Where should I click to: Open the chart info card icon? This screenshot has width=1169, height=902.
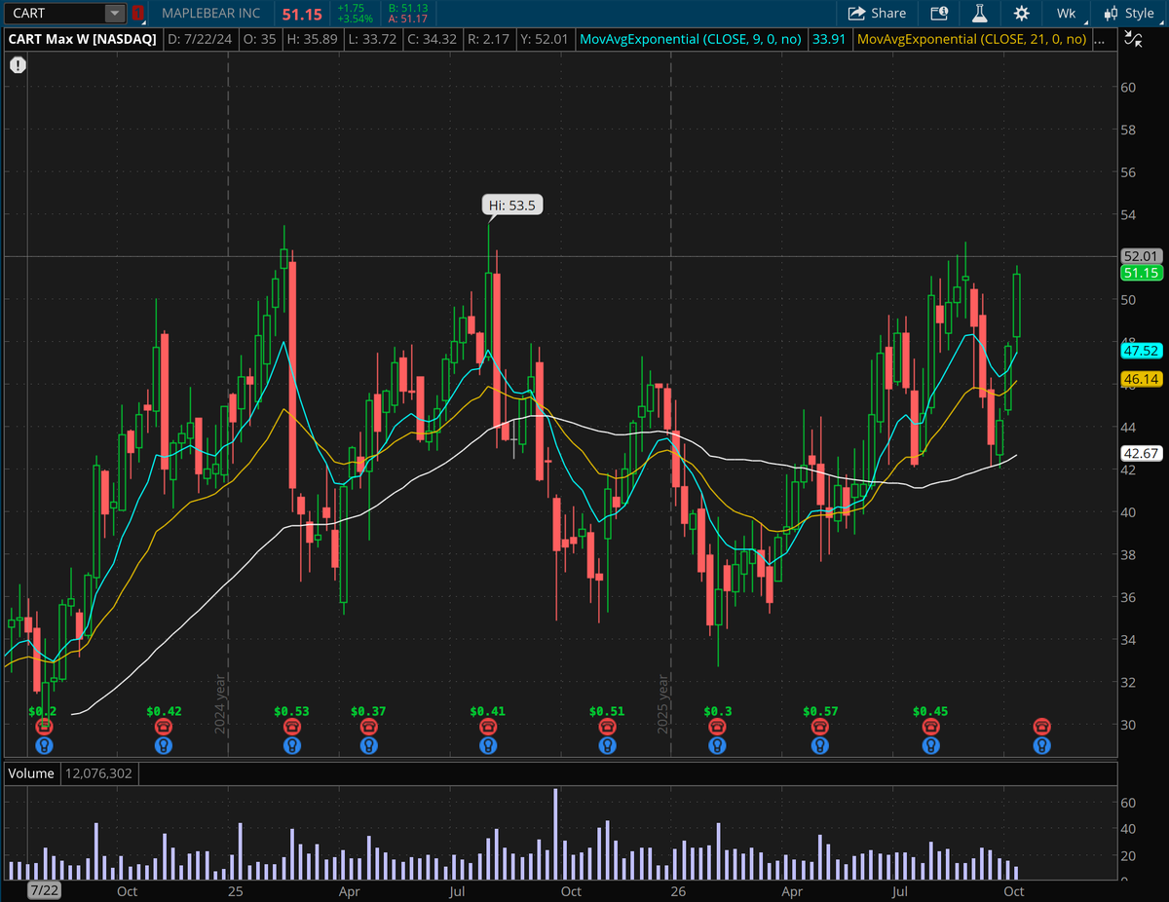pos(939,14)
